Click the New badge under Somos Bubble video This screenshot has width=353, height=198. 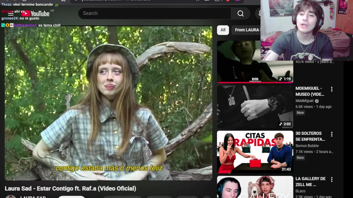(x=300, y=158)
